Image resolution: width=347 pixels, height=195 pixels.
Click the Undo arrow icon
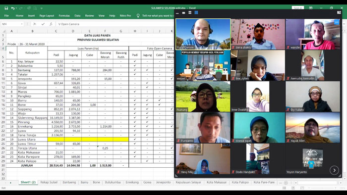pyautogui.click(x=12, y=8)
